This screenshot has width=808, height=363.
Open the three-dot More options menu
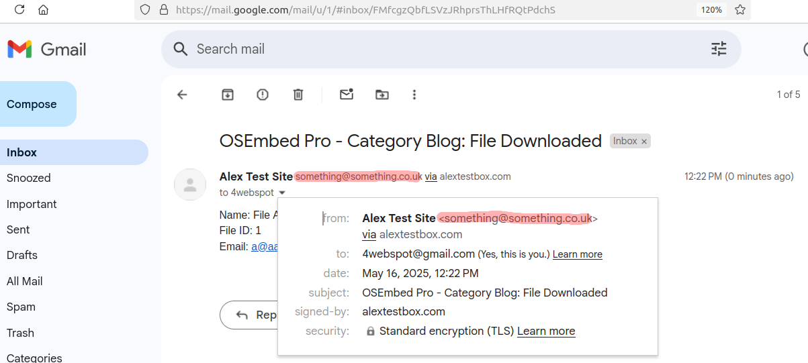[x=414, y=95]
